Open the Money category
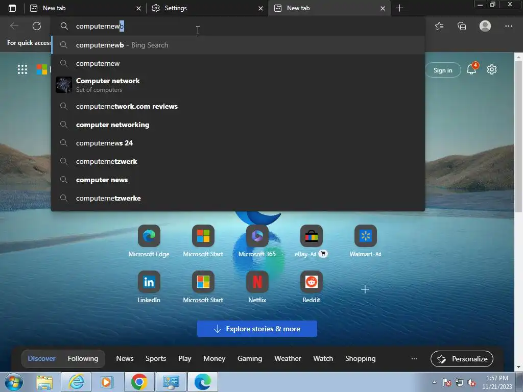 coord(214,359)
